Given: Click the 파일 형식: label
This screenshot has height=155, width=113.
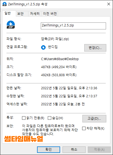Looking at the screenshot, I should point(14,39).
